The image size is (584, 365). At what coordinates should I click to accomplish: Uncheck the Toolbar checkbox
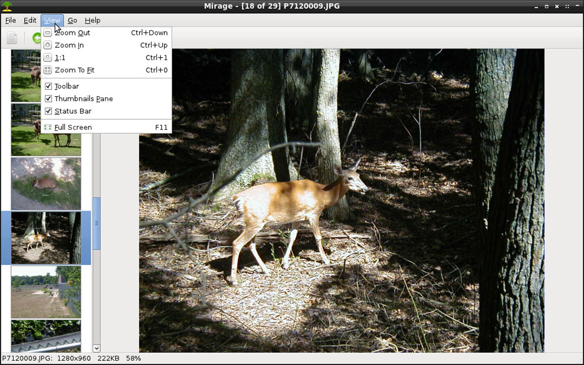pos(48,87)
